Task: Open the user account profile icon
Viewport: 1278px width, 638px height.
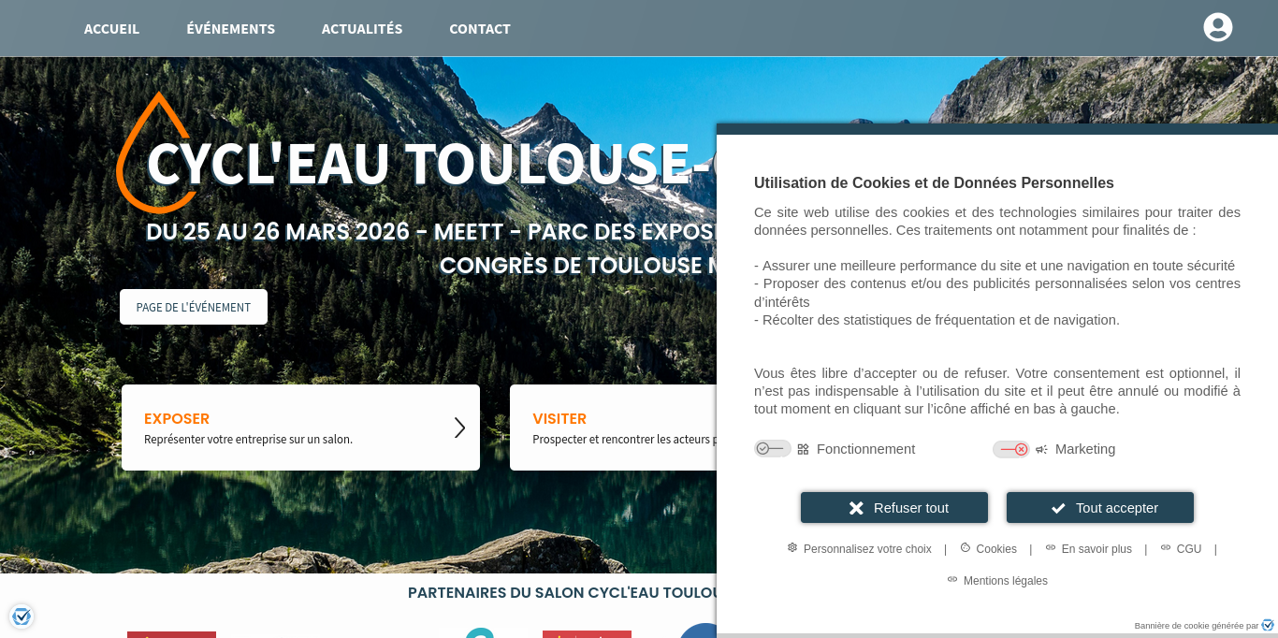Action: pos(1217,27)
